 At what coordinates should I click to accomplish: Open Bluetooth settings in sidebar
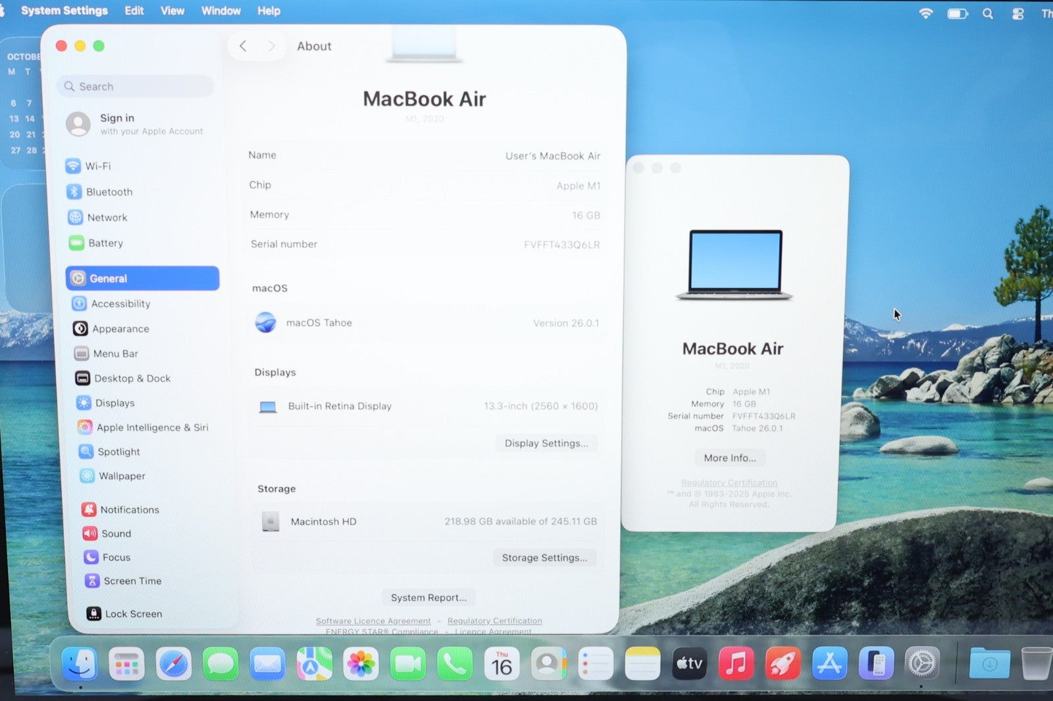pyautogui.click(x=109, y=192)
